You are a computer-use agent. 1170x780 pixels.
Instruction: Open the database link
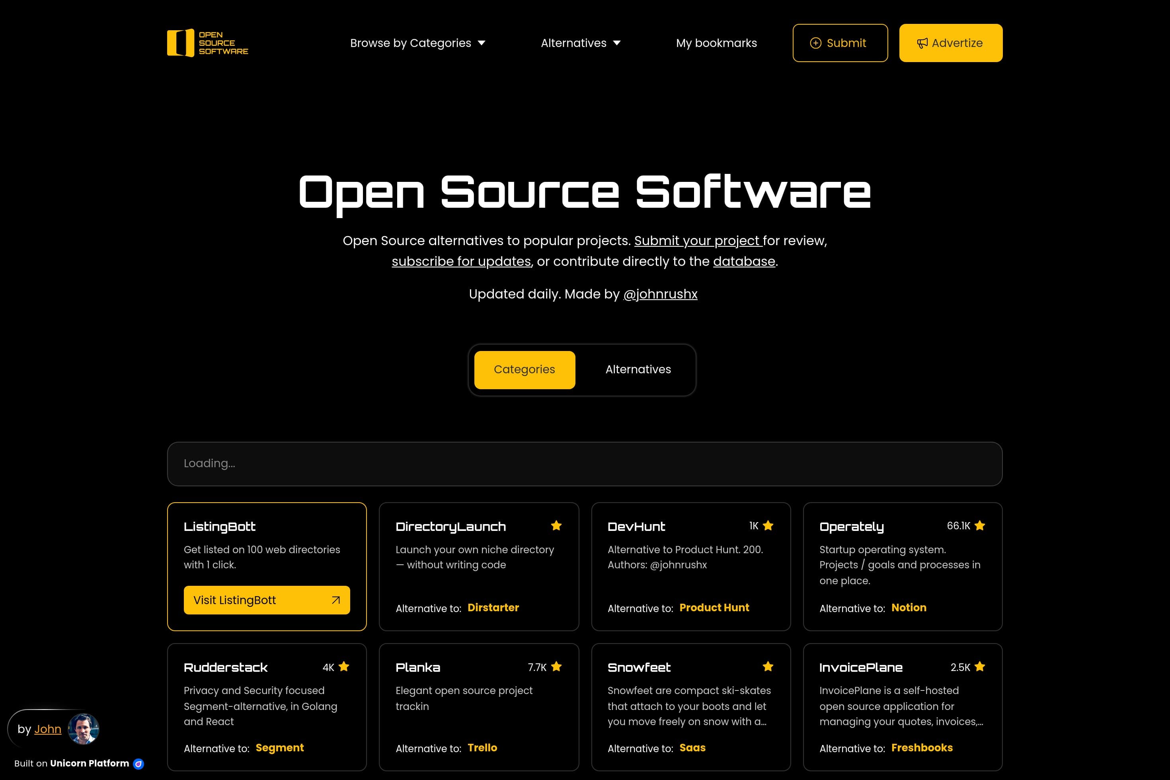(x=744, y=262)
